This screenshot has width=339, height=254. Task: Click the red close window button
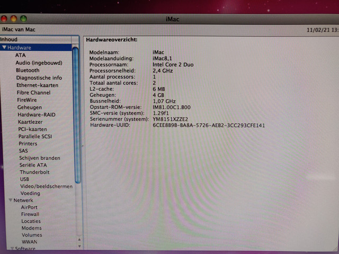4,19
